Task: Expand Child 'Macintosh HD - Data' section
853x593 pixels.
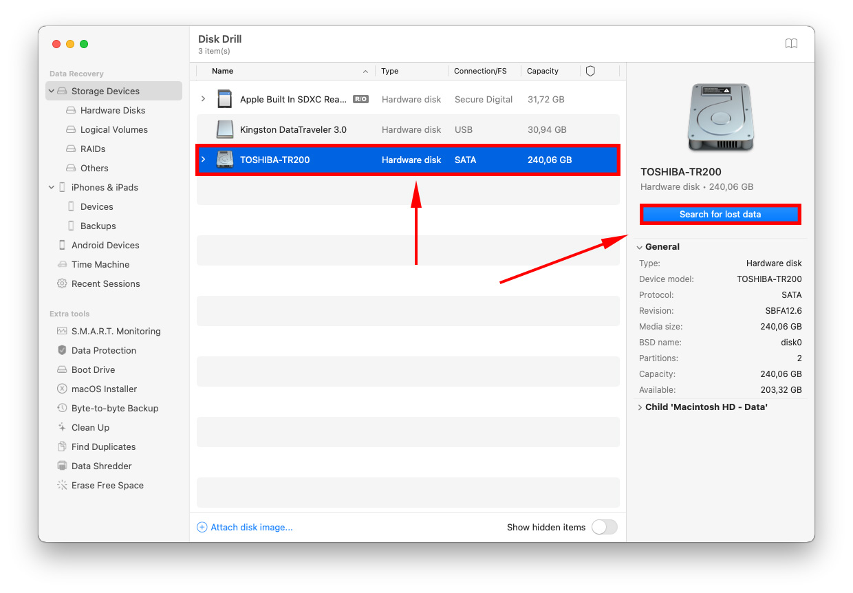Action: pyautogui.click(x=640, y=407)
